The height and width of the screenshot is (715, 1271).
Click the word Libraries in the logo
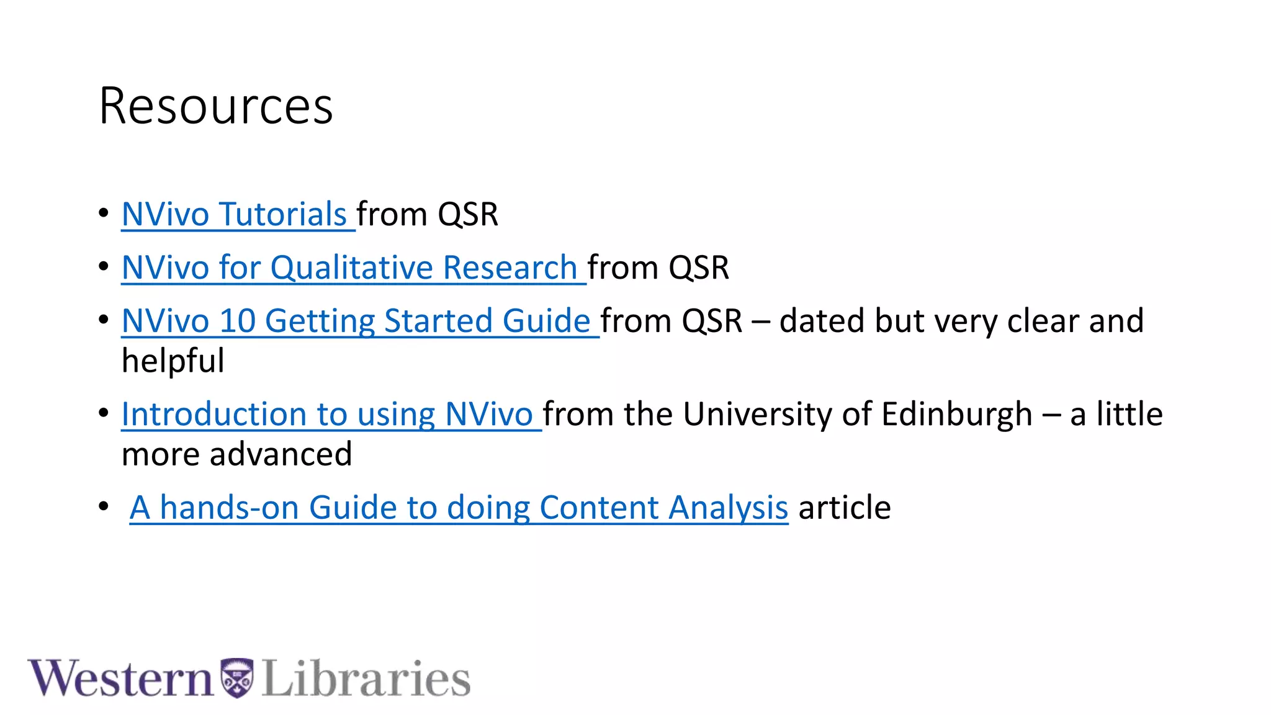pos(366,678)
